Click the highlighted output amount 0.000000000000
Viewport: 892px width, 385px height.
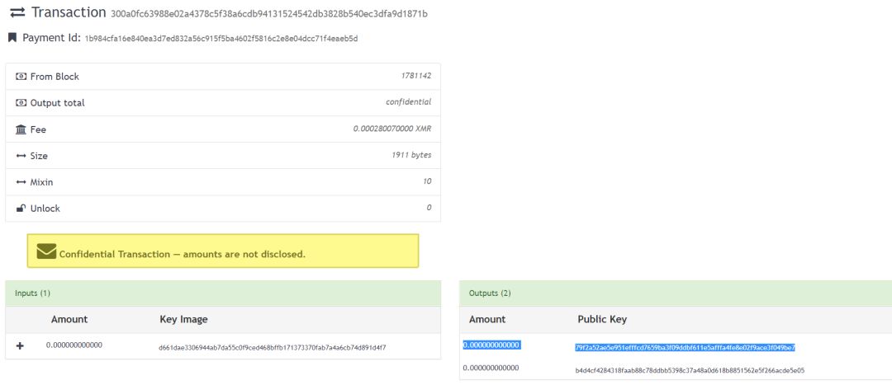491,345
